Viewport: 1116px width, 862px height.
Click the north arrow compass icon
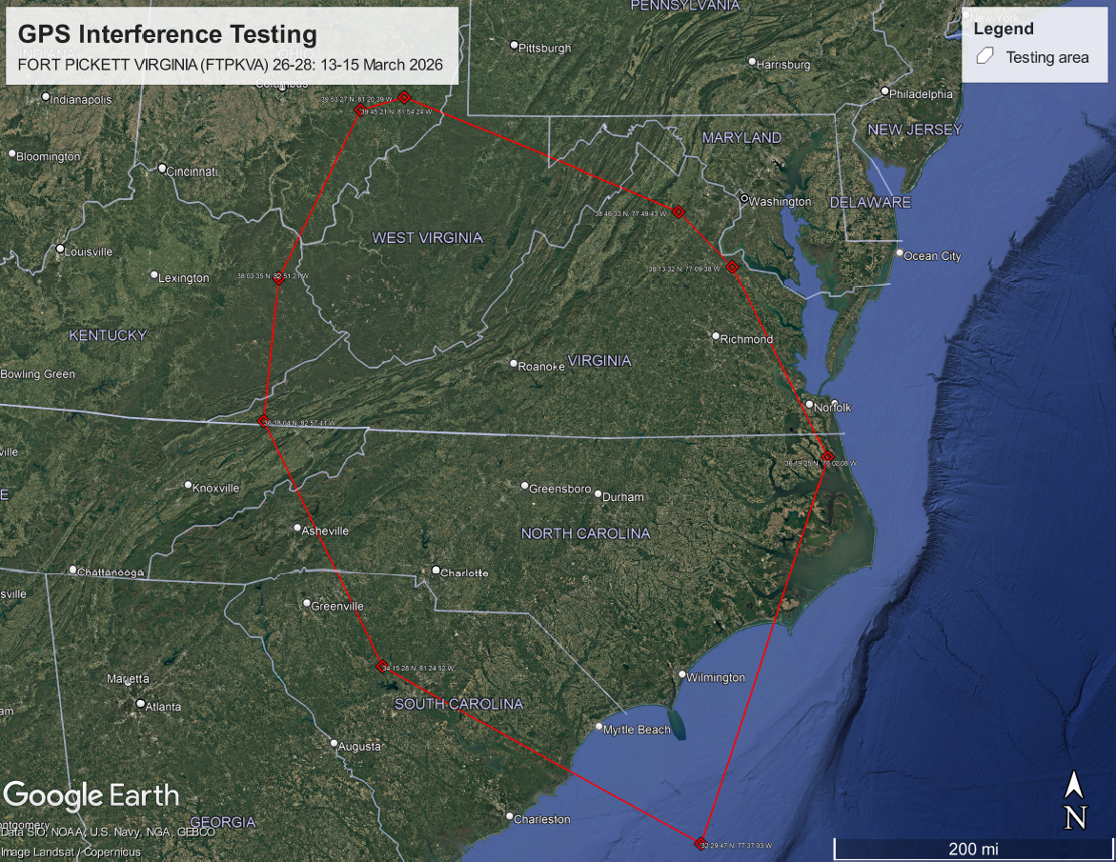[x=1075, y=799]
